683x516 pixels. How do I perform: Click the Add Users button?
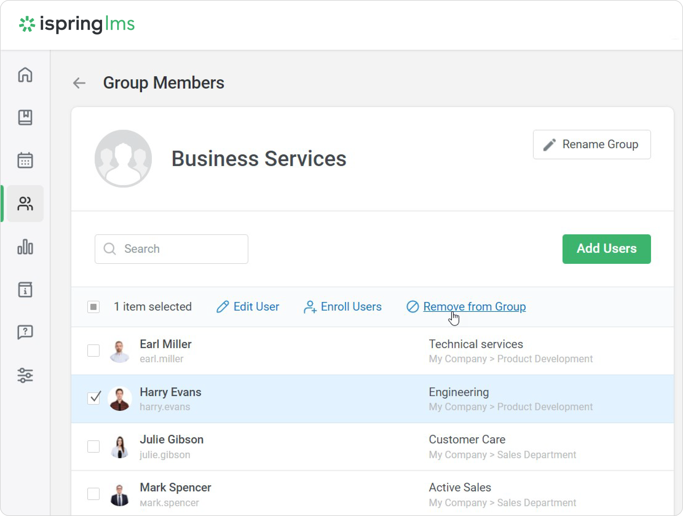coord(606,249)
